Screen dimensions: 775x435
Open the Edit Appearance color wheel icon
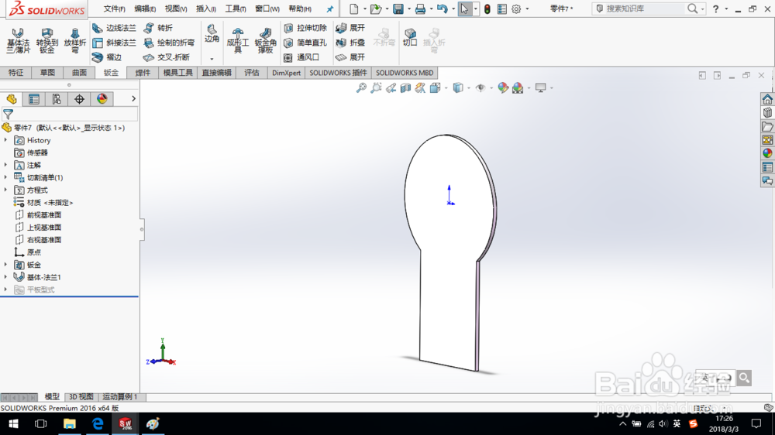point(503,88)
